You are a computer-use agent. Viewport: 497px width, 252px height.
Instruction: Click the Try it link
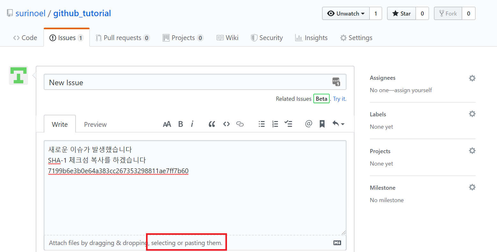pyautogui.click(x=340, y=99)
